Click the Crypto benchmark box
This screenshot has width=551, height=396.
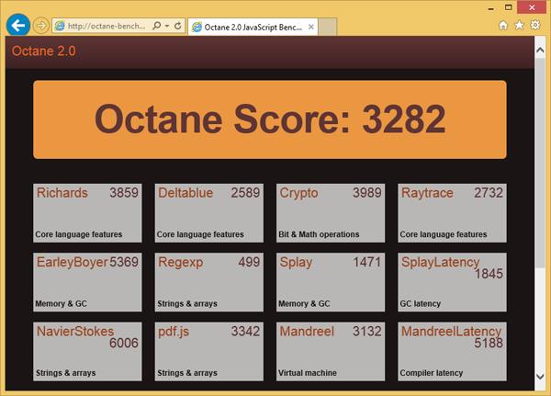tap(331, 213)
